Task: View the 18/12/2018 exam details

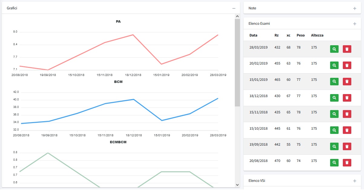Action: pyautogui.click(x=334, y=98)
